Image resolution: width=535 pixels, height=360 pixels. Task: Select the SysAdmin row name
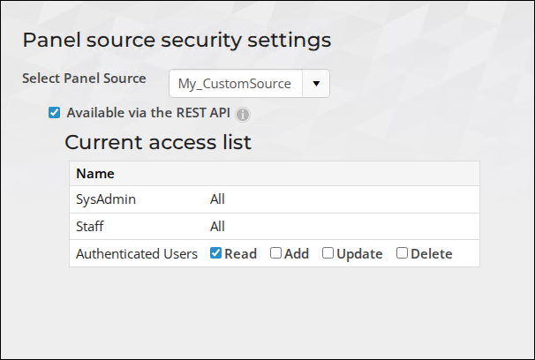106,199
